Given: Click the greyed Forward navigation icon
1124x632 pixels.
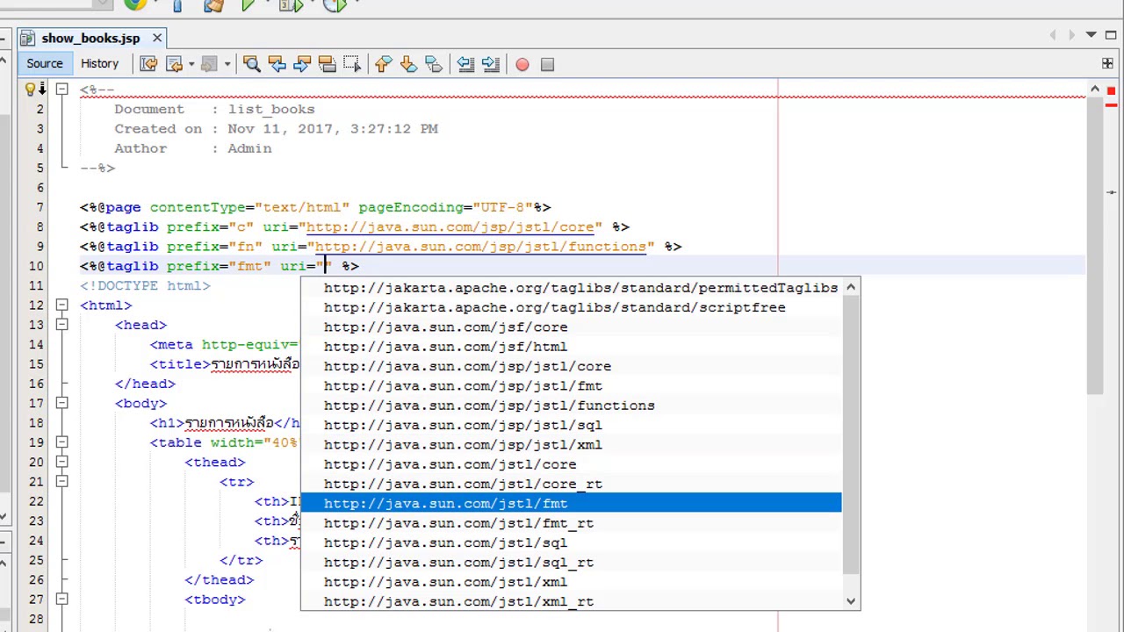Looking at the screenshot, I should (x=208, y=64).
